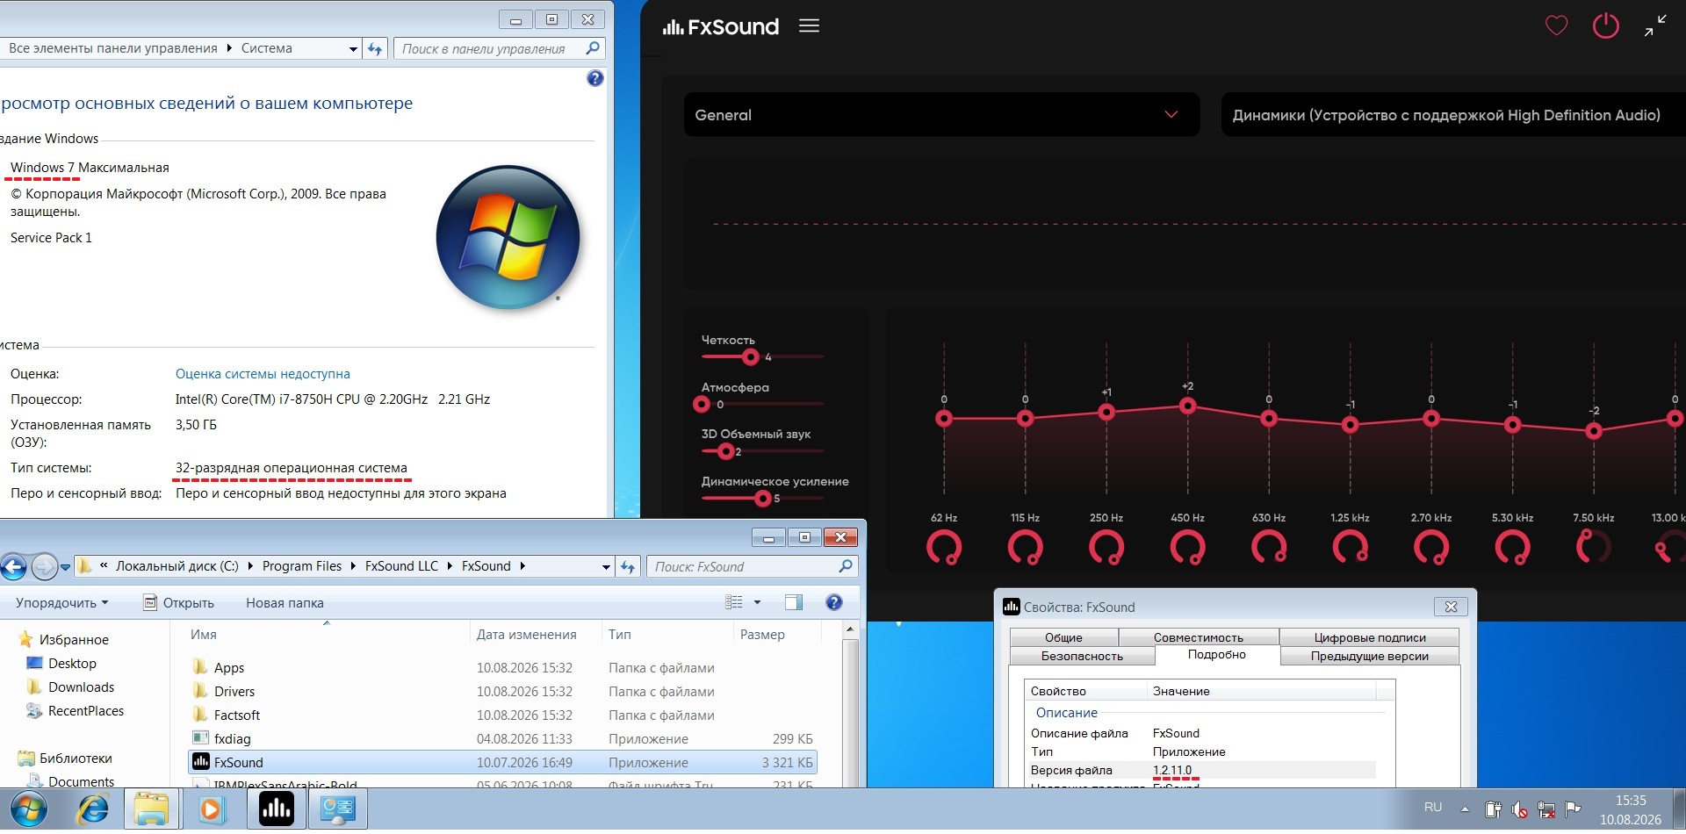Image resolution: width=1686 pixels, height=834 pixels.
Task: Adjust the Атмосфера slider handle
Action: 701,404
